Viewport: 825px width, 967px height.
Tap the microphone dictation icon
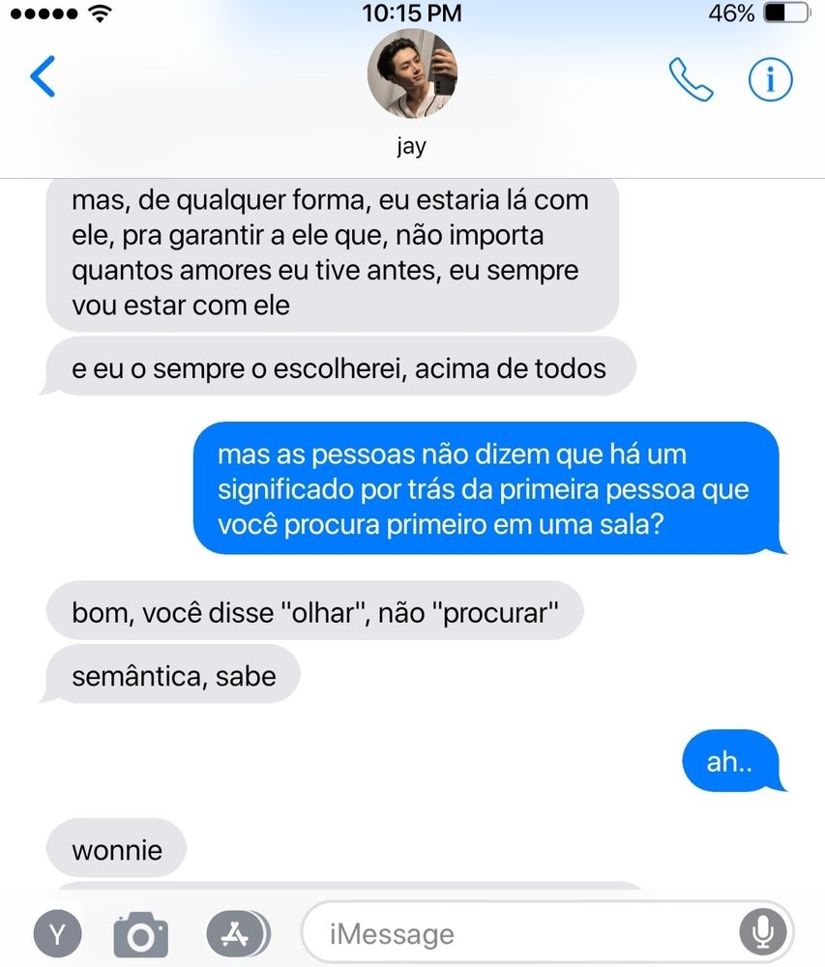763,933
